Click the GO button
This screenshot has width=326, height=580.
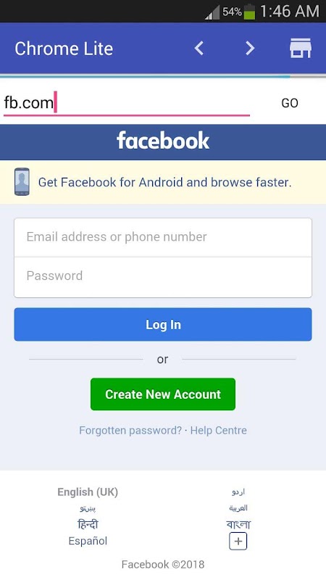290,103
